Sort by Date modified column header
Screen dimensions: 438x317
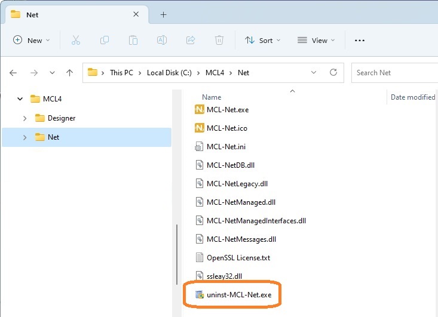click(x=413, y=97)
